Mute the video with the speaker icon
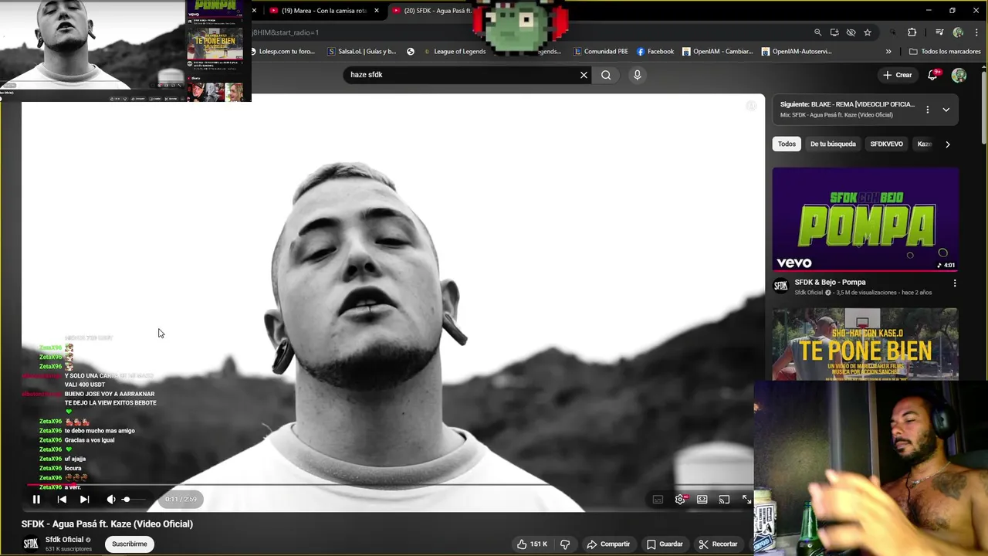The height and width of the screenshot is (556, 988). (111, 500)
